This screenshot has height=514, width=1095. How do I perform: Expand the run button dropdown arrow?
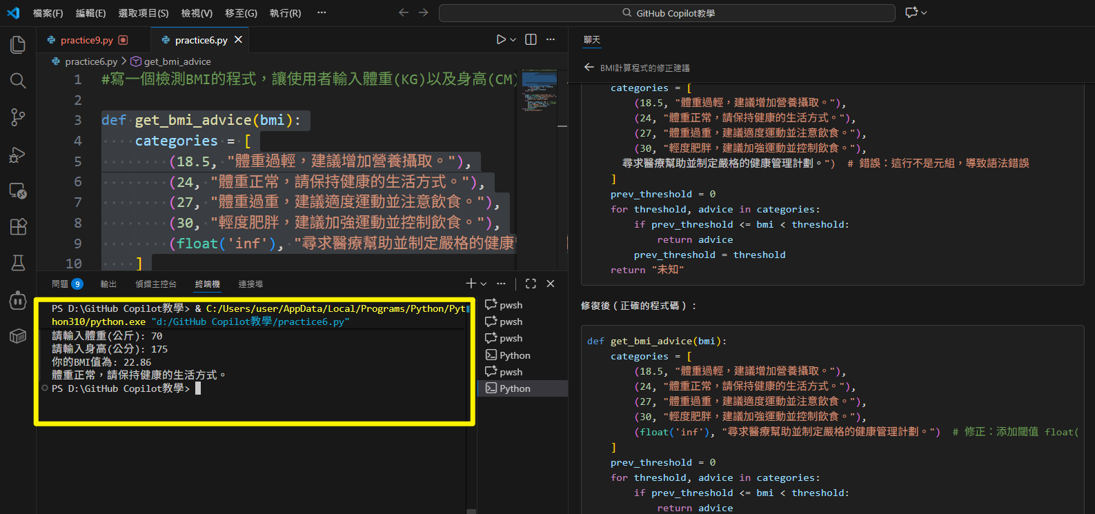pos(513,40)
